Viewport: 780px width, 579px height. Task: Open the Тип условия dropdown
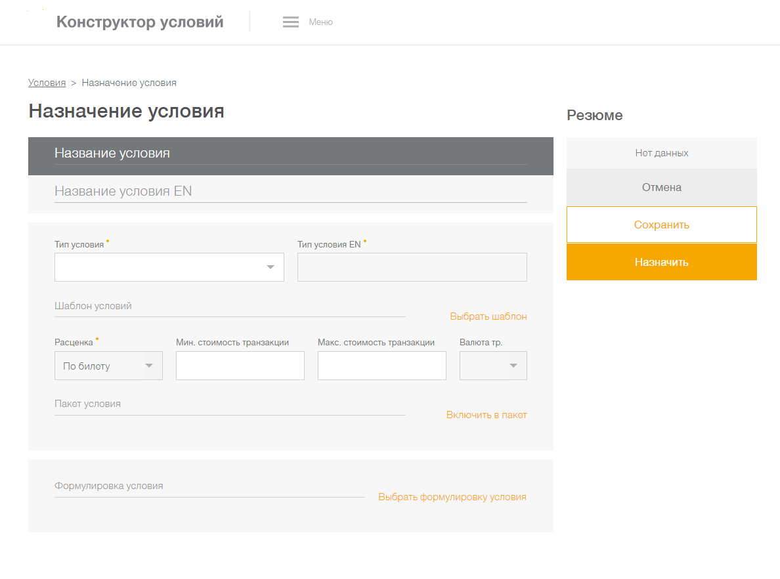(x=169, y=267)
